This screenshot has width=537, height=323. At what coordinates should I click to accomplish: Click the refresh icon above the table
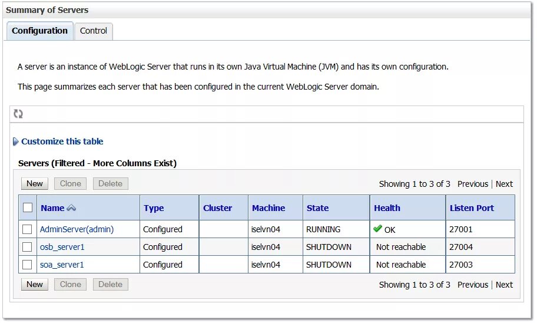point(18,114)
